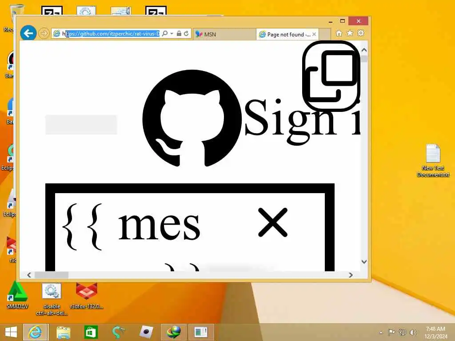Click the vertical scrollbar up arrow
455x341 pixels.
coord(364,50)
